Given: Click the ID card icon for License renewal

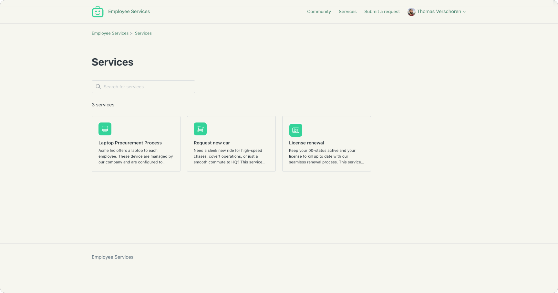Looking at the screenshot, I should (x=295, y=130).
